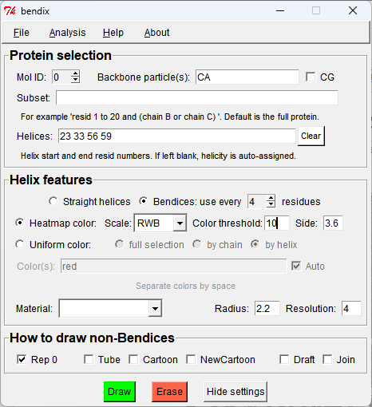
Task: Click the Subset input field
Action: point(197,97)
